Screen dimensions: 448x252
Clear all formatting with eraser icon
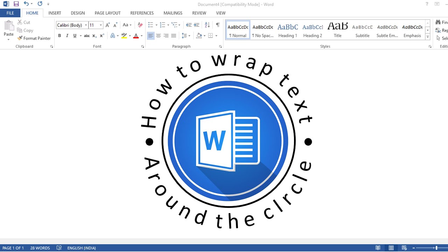[x=140, y=25]
